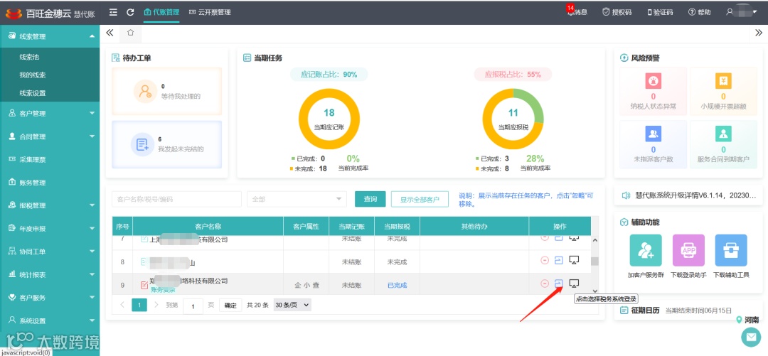The image size is (768, 356).
Task: Click the 河南 location selector
Action: point(748,320)
